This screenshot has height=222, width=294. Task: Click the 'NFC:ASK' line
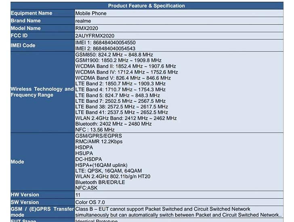click(x=86, y=188)
